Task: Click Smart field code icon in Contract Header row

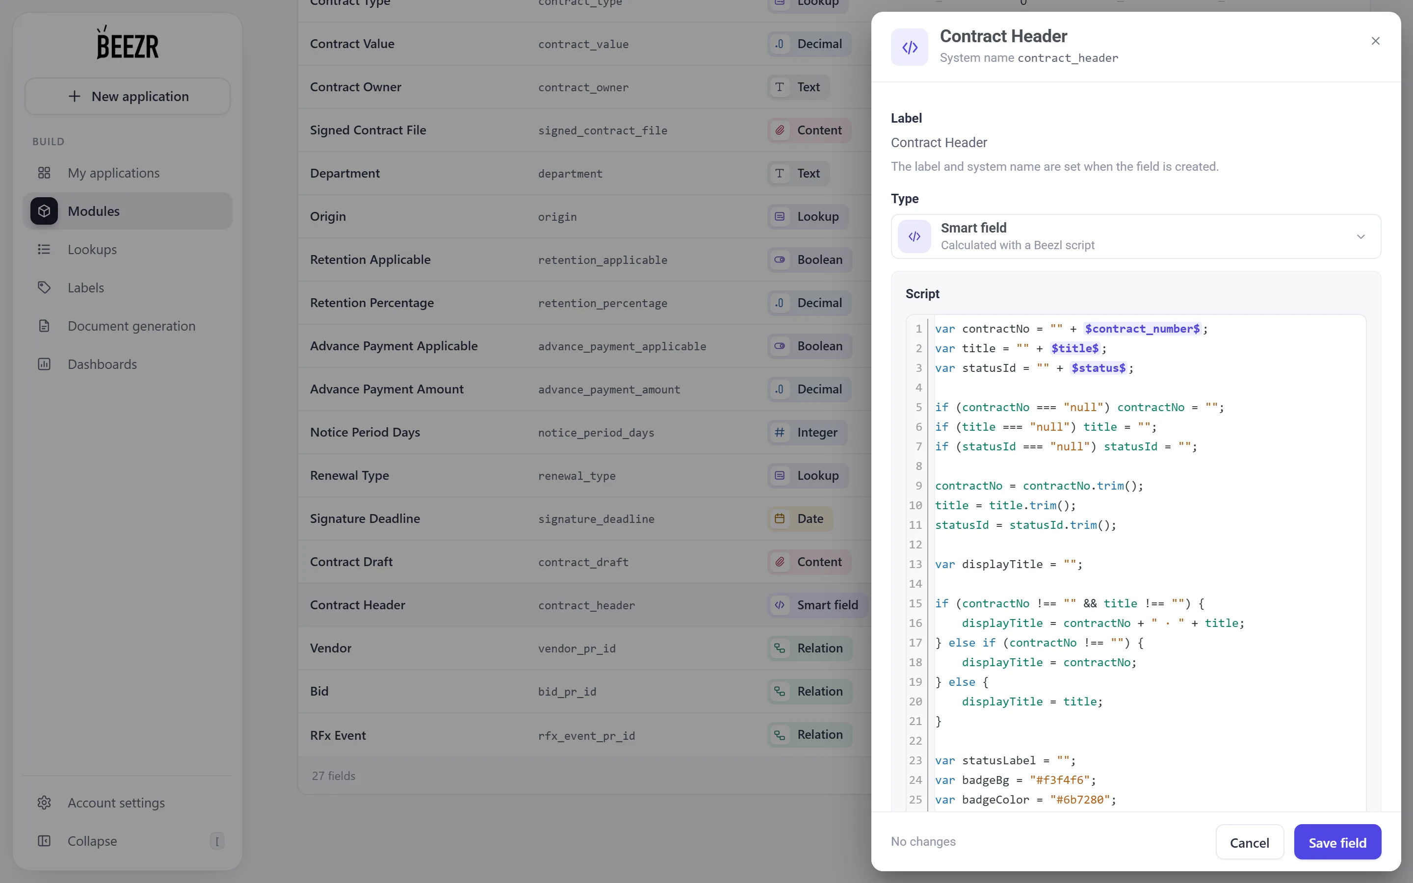Action: [x=780, y=605]
